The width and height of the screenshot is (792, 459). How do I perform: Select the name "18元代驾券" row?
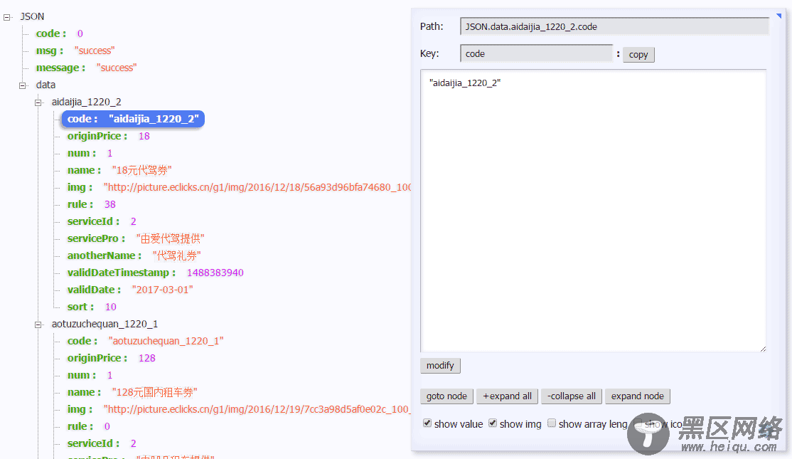(119, 170)
